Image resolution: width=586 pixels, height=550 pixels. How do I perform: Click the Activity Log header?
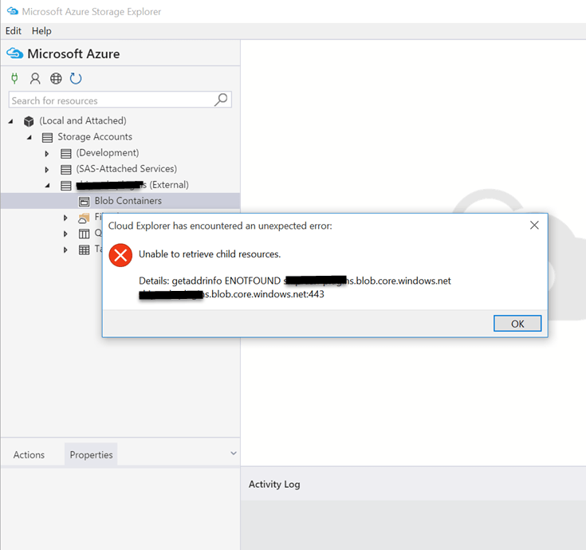274,485
